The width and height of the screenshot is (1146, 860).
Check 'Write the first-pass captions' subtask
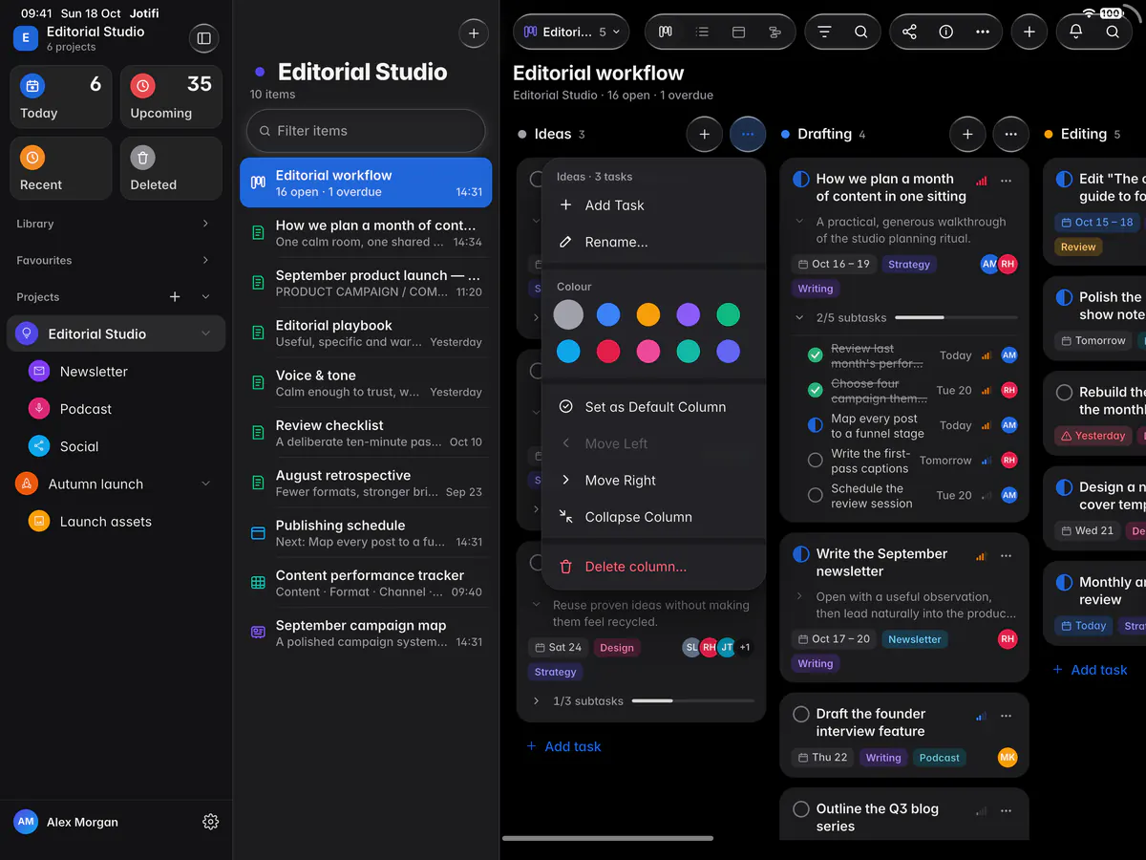(815, 461)
